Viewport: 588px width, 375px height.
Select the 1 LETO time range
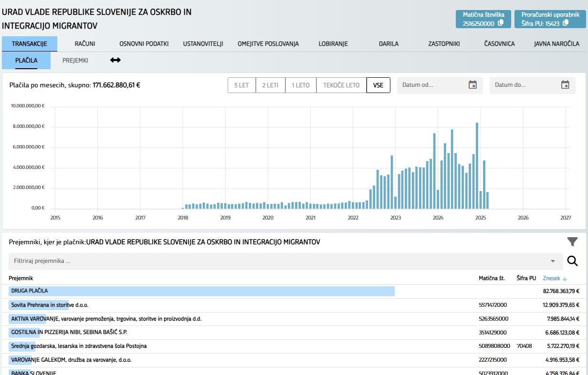[301, 85]
